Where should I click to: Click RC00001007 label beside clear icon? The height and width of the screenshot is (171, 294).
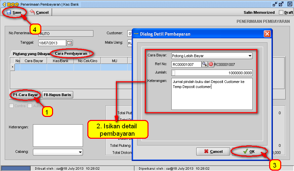(x=224, y=65)
